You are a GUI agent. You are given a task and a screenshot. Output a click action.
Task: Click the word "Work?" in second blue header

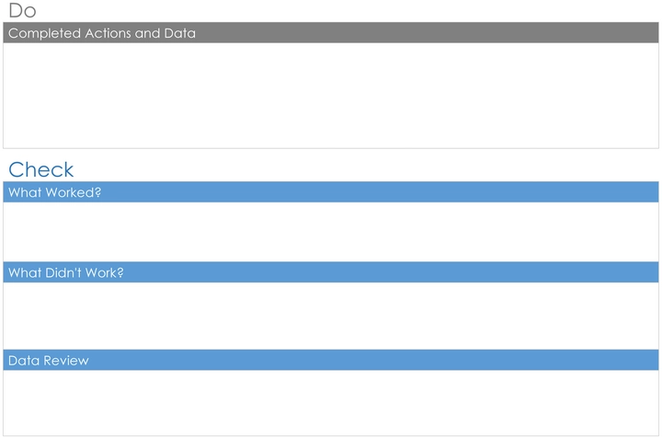pyautogui.click(x=105, y=273)
